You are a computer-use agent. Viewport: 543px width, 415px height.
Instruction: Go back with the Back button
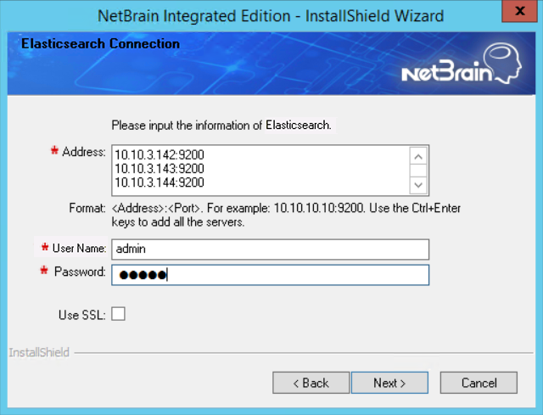(x=311, y=383)
